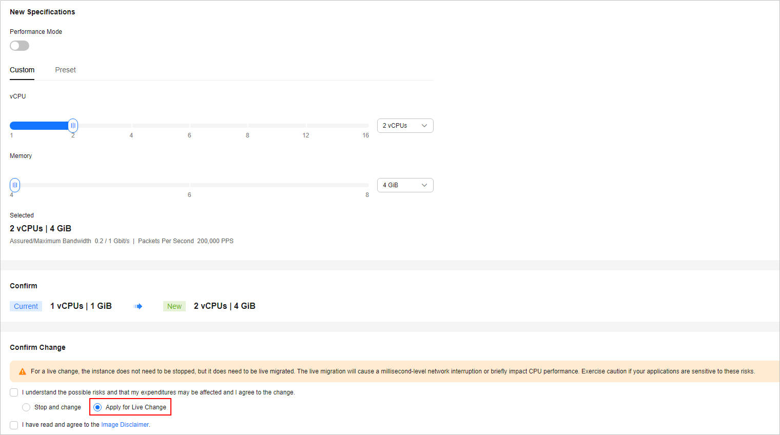Open the 2 vCPUs dropdown
This screenshot has height=435, width=780.
(405, 126)
